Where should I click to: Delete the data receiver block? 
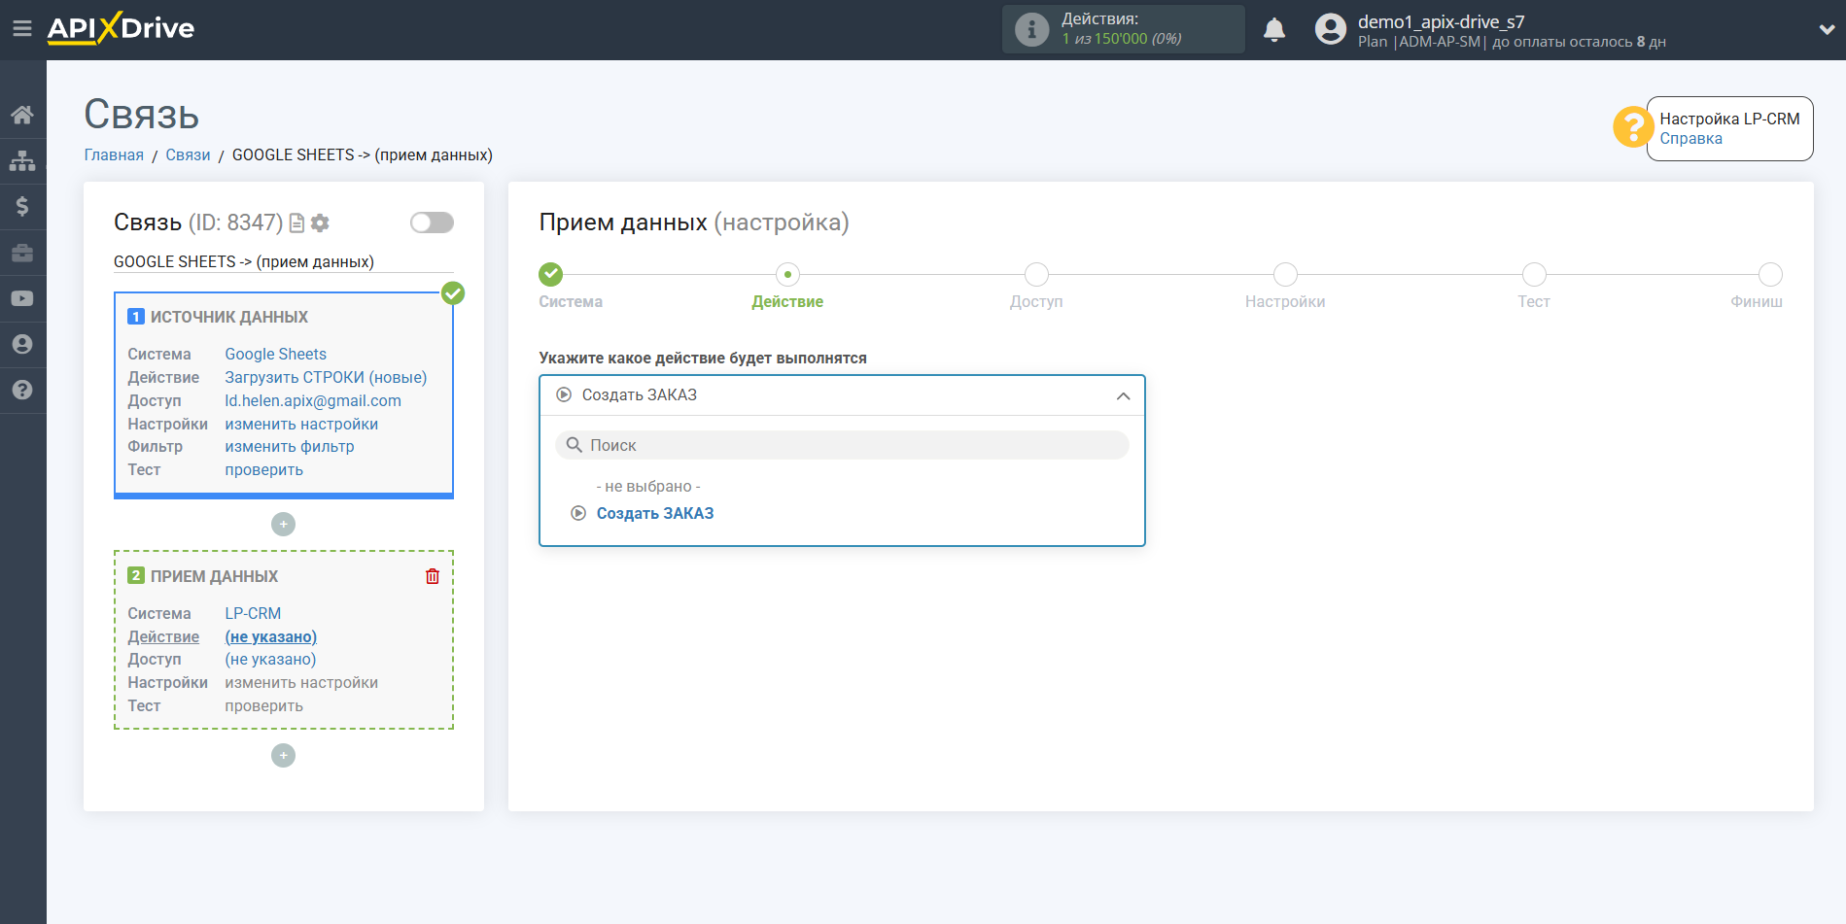433,576
